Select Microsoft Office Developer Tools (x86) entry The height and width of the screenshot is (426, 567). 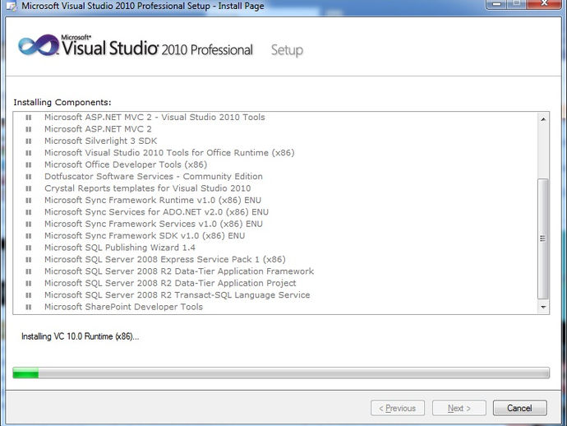(126, 164)
